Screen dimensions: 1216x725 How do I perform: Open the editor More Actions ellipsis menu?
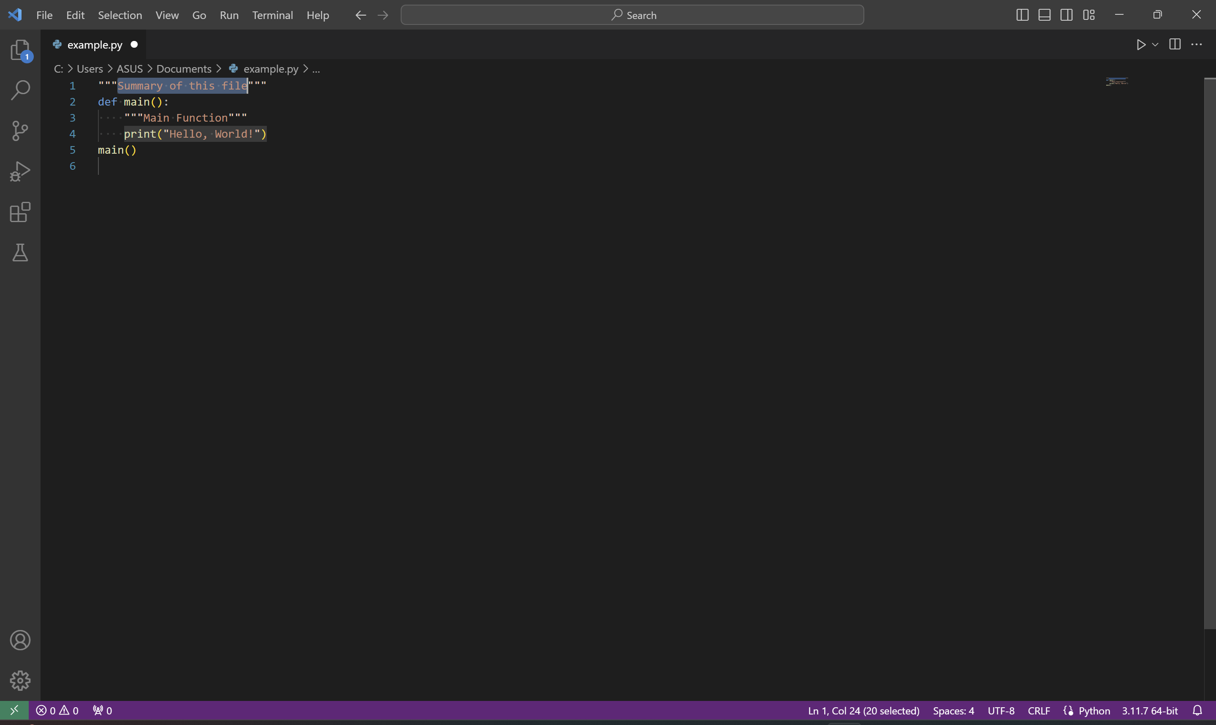click(1197, 44)
